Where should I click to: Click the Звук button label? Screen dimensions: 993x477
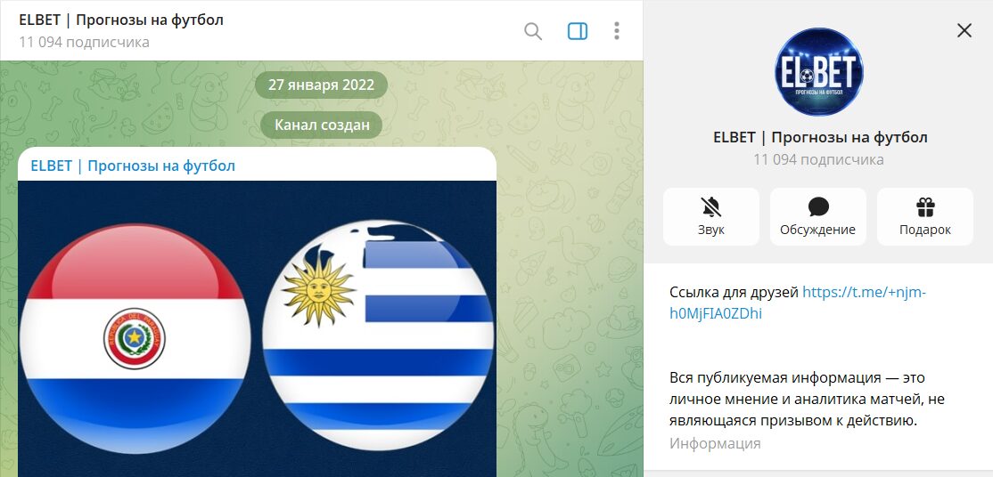[x=711, y=230]
